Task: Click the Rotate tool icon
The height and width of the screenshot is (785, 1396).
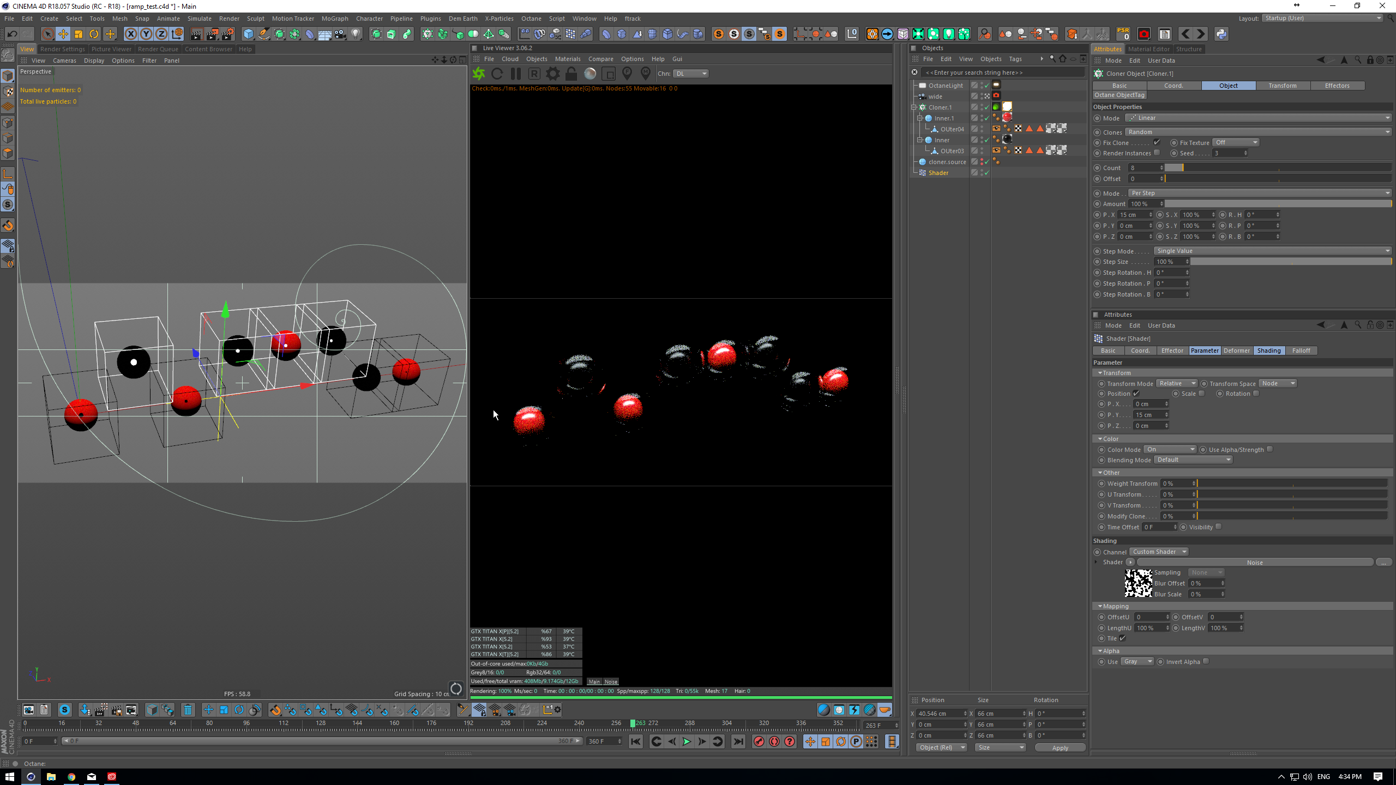Action: (94, 34)
